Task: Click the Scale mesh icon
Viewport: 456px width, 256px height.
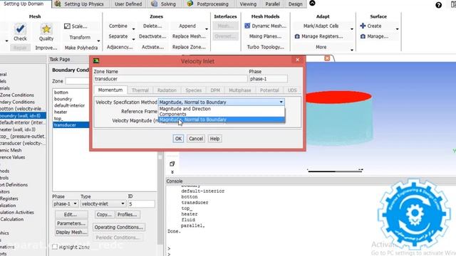Action: click(67, 26)
